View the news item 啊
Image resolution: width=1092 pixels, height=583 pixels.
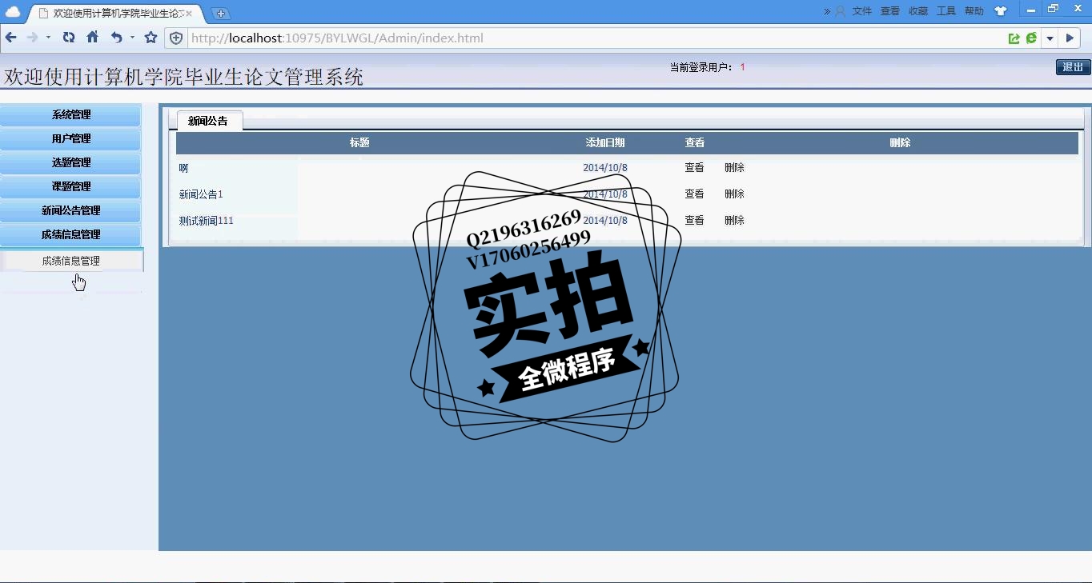point(694,168)
